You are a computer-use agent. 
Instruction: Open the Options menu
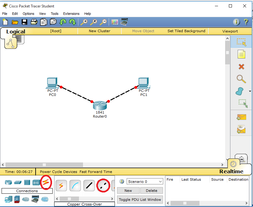28,14
